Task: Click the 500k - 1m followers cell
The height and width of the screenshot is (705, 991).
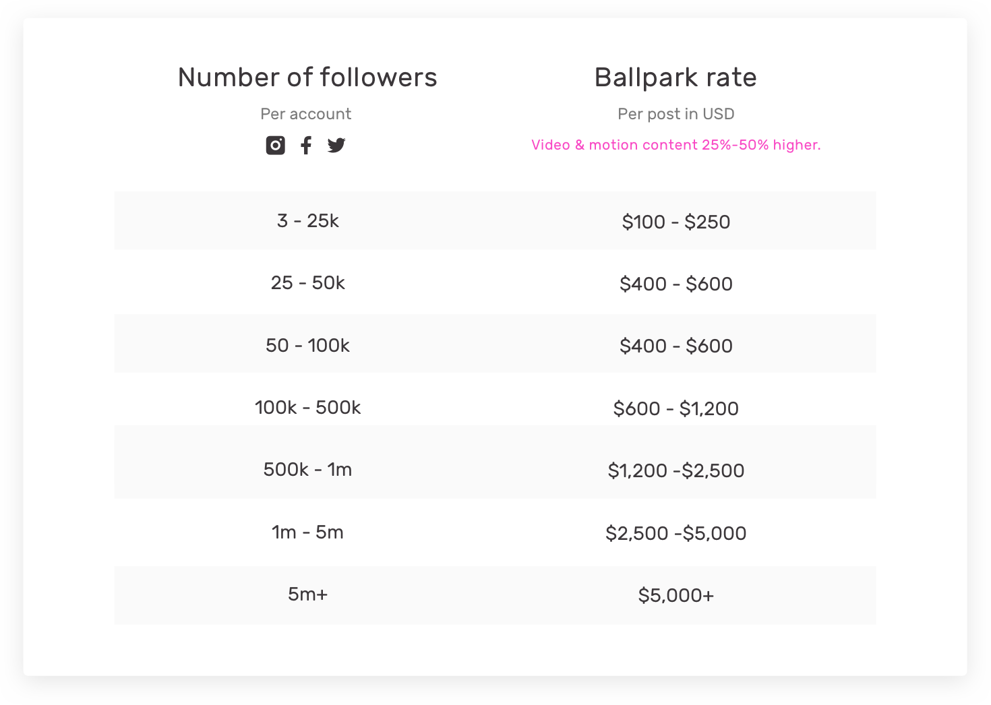Action: (307, 470)
